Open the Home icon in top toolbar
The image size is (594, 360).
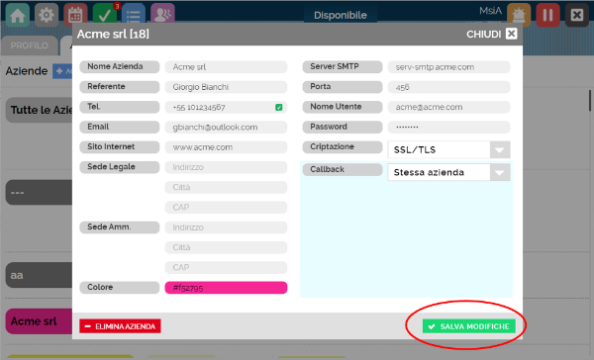pyautogui.click(x=18, y=15)
